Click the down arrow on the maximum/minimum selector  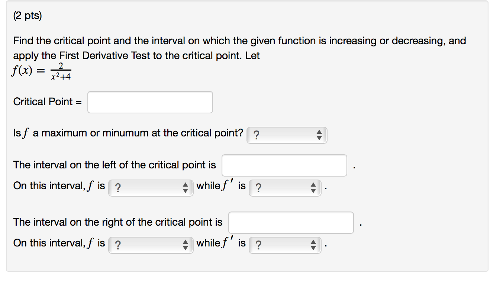click(x=319, y=137)
